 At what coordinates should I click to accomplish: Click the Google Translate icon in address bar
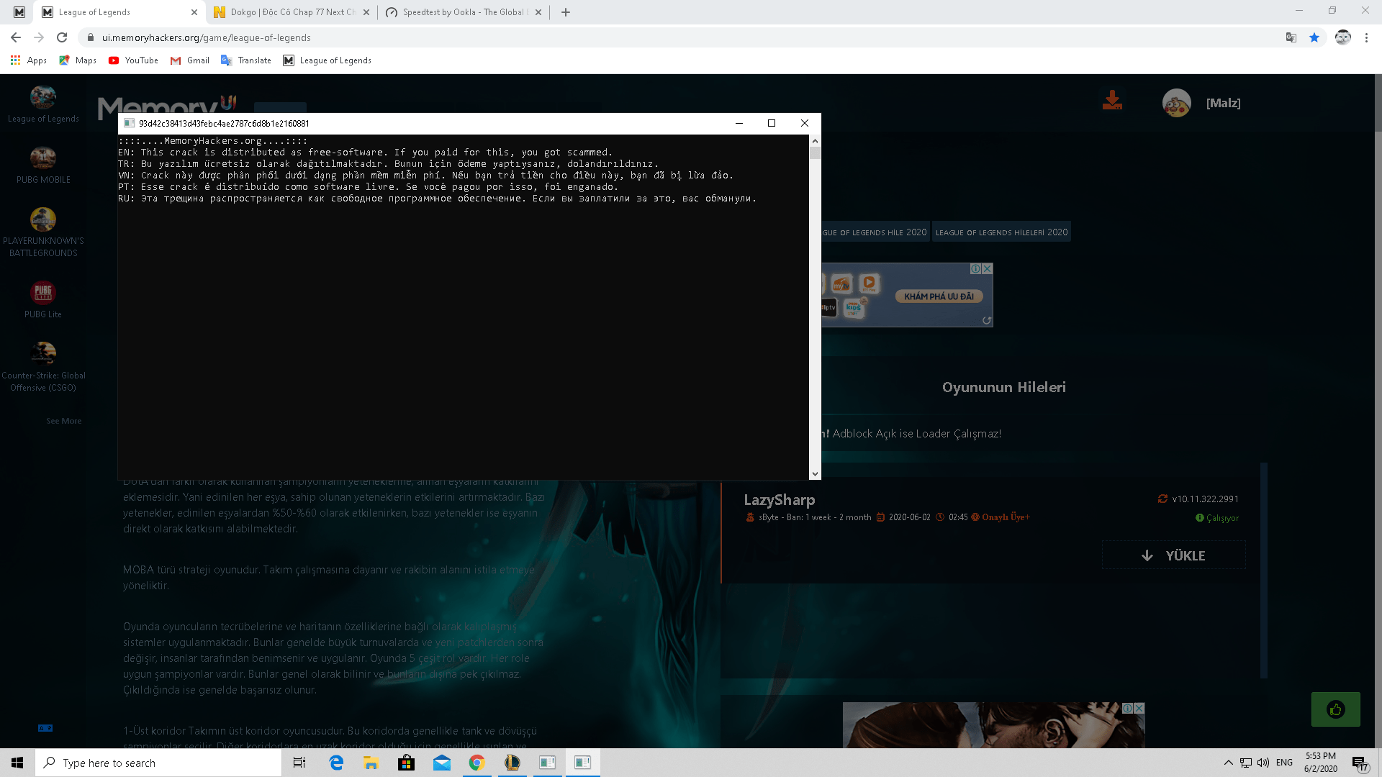pyautogui.click(x=1291, y=37)
